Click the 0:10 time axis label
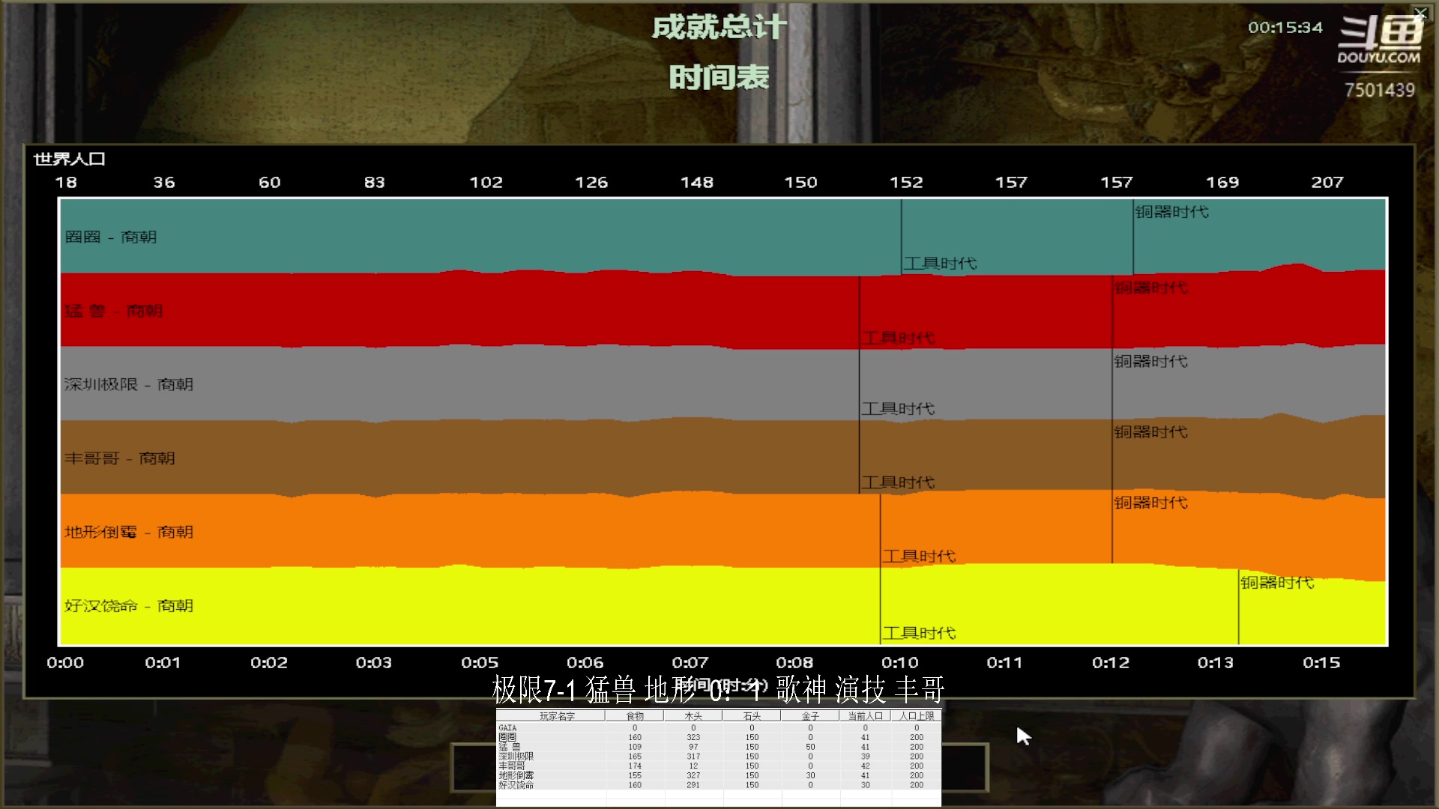1439x809 pixels. click(x=900, y=663)
